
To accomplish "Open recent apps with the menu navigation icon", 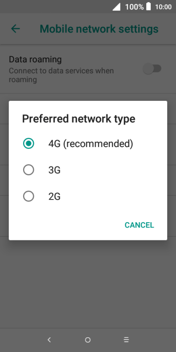I will pos(126,340).
